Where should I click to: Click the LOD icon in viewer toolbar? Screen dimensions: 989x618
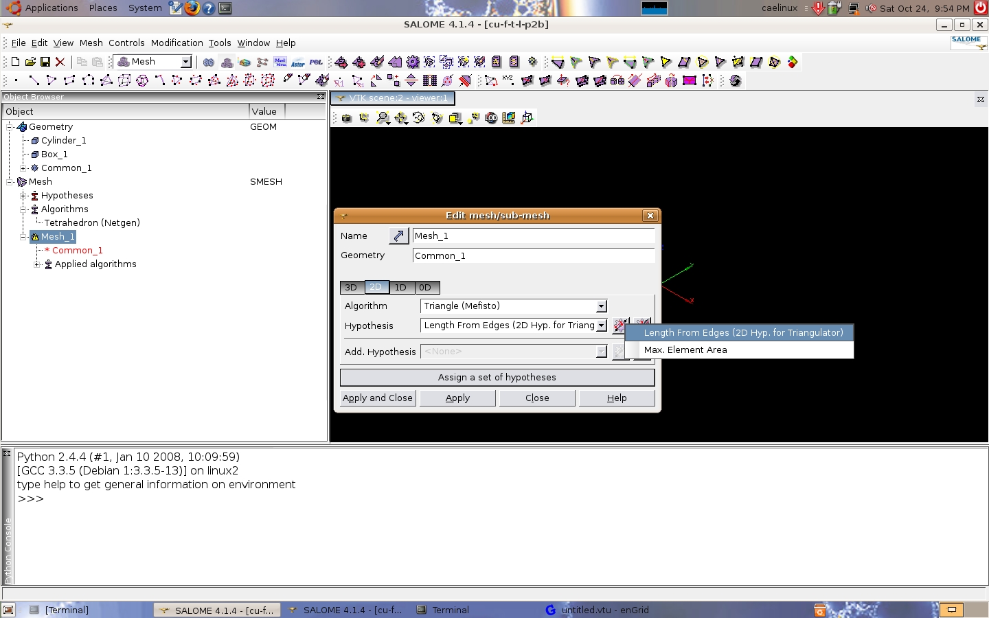coord(491,118)
